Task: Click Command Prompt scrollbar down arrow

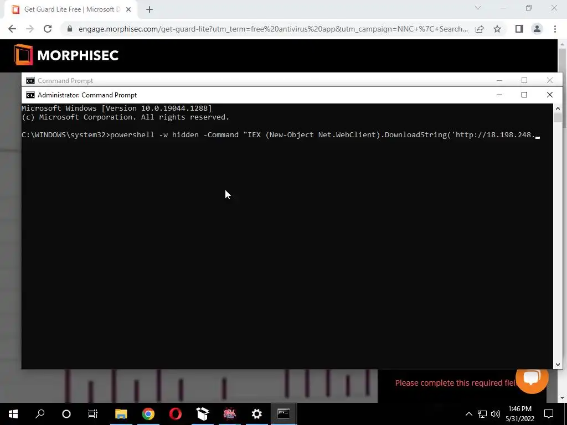Action: (558, 365)
